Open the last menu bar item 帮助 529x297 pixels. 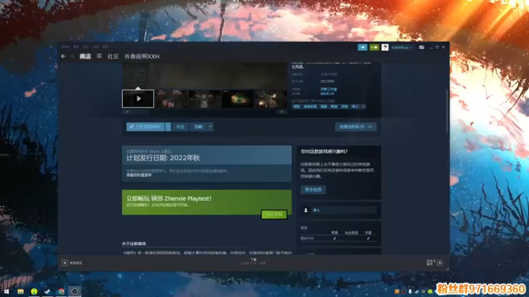tap(105, 46)
